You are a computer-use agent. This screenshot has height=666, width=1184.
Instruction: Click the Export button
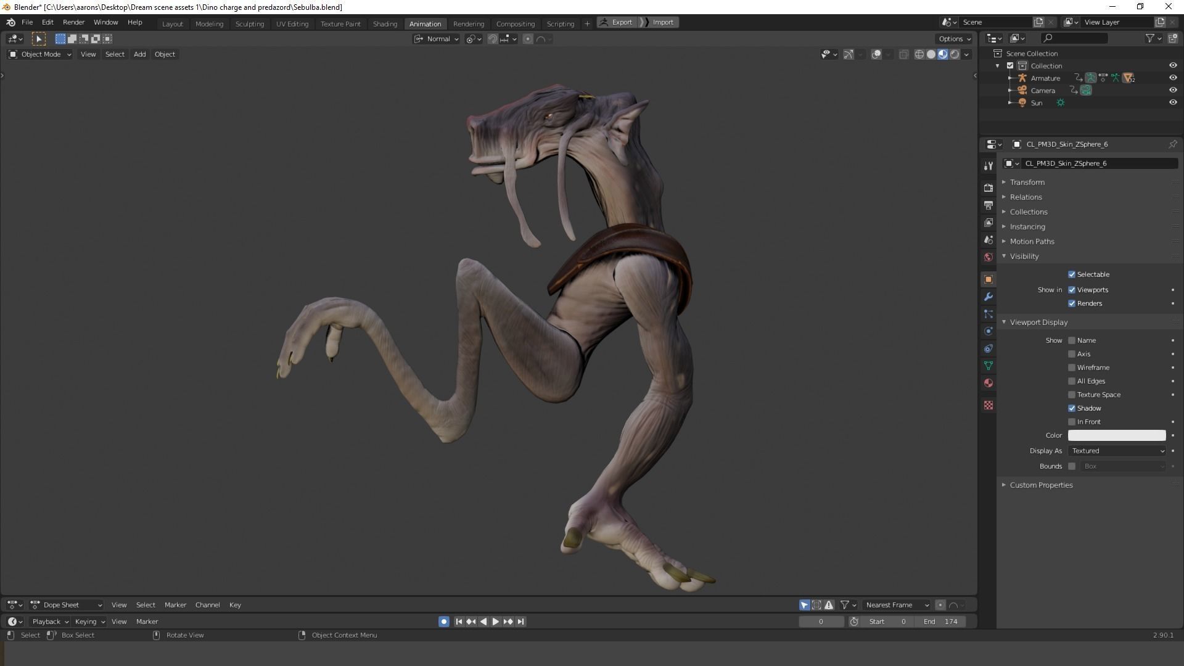point(617,22)
